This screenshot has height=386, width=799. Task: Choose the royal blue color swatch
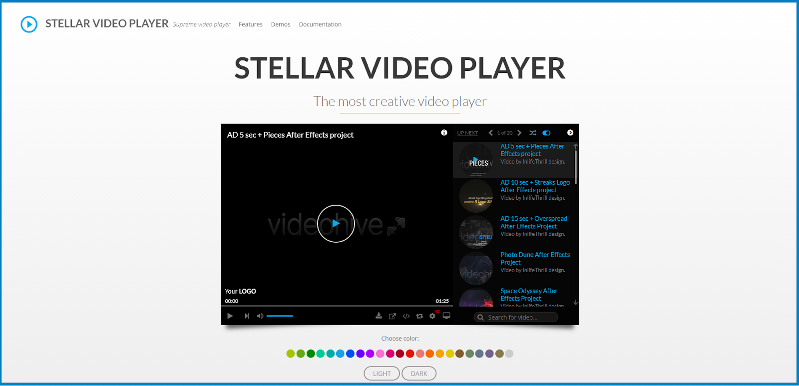pyautogui.click(x=350, y=354)
